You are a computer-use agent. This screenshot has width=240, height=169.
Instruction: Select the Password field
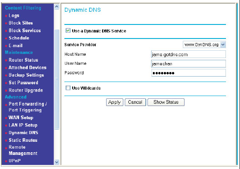point(188,73)
